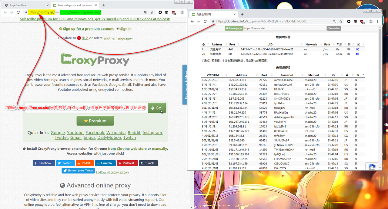The height and width of the screenshot is (209, 388).
Task: Open the Youtube quick link
Action: pyautogui.click(x=75, y=133)
